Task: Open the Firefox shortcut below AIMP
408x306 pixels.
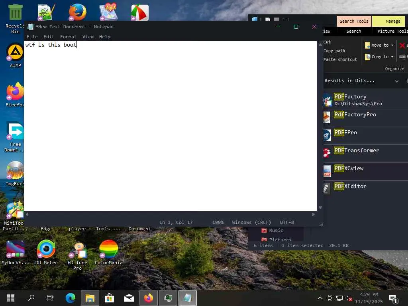Action: (15, 94)
